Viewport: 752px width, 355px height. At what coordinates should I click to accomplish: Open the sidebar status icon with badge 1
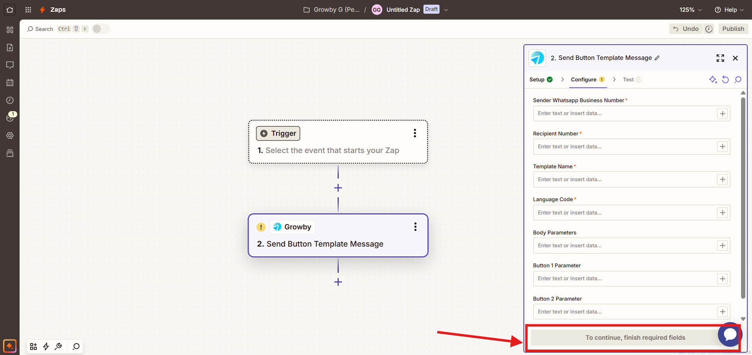click(x=11, y=117)
